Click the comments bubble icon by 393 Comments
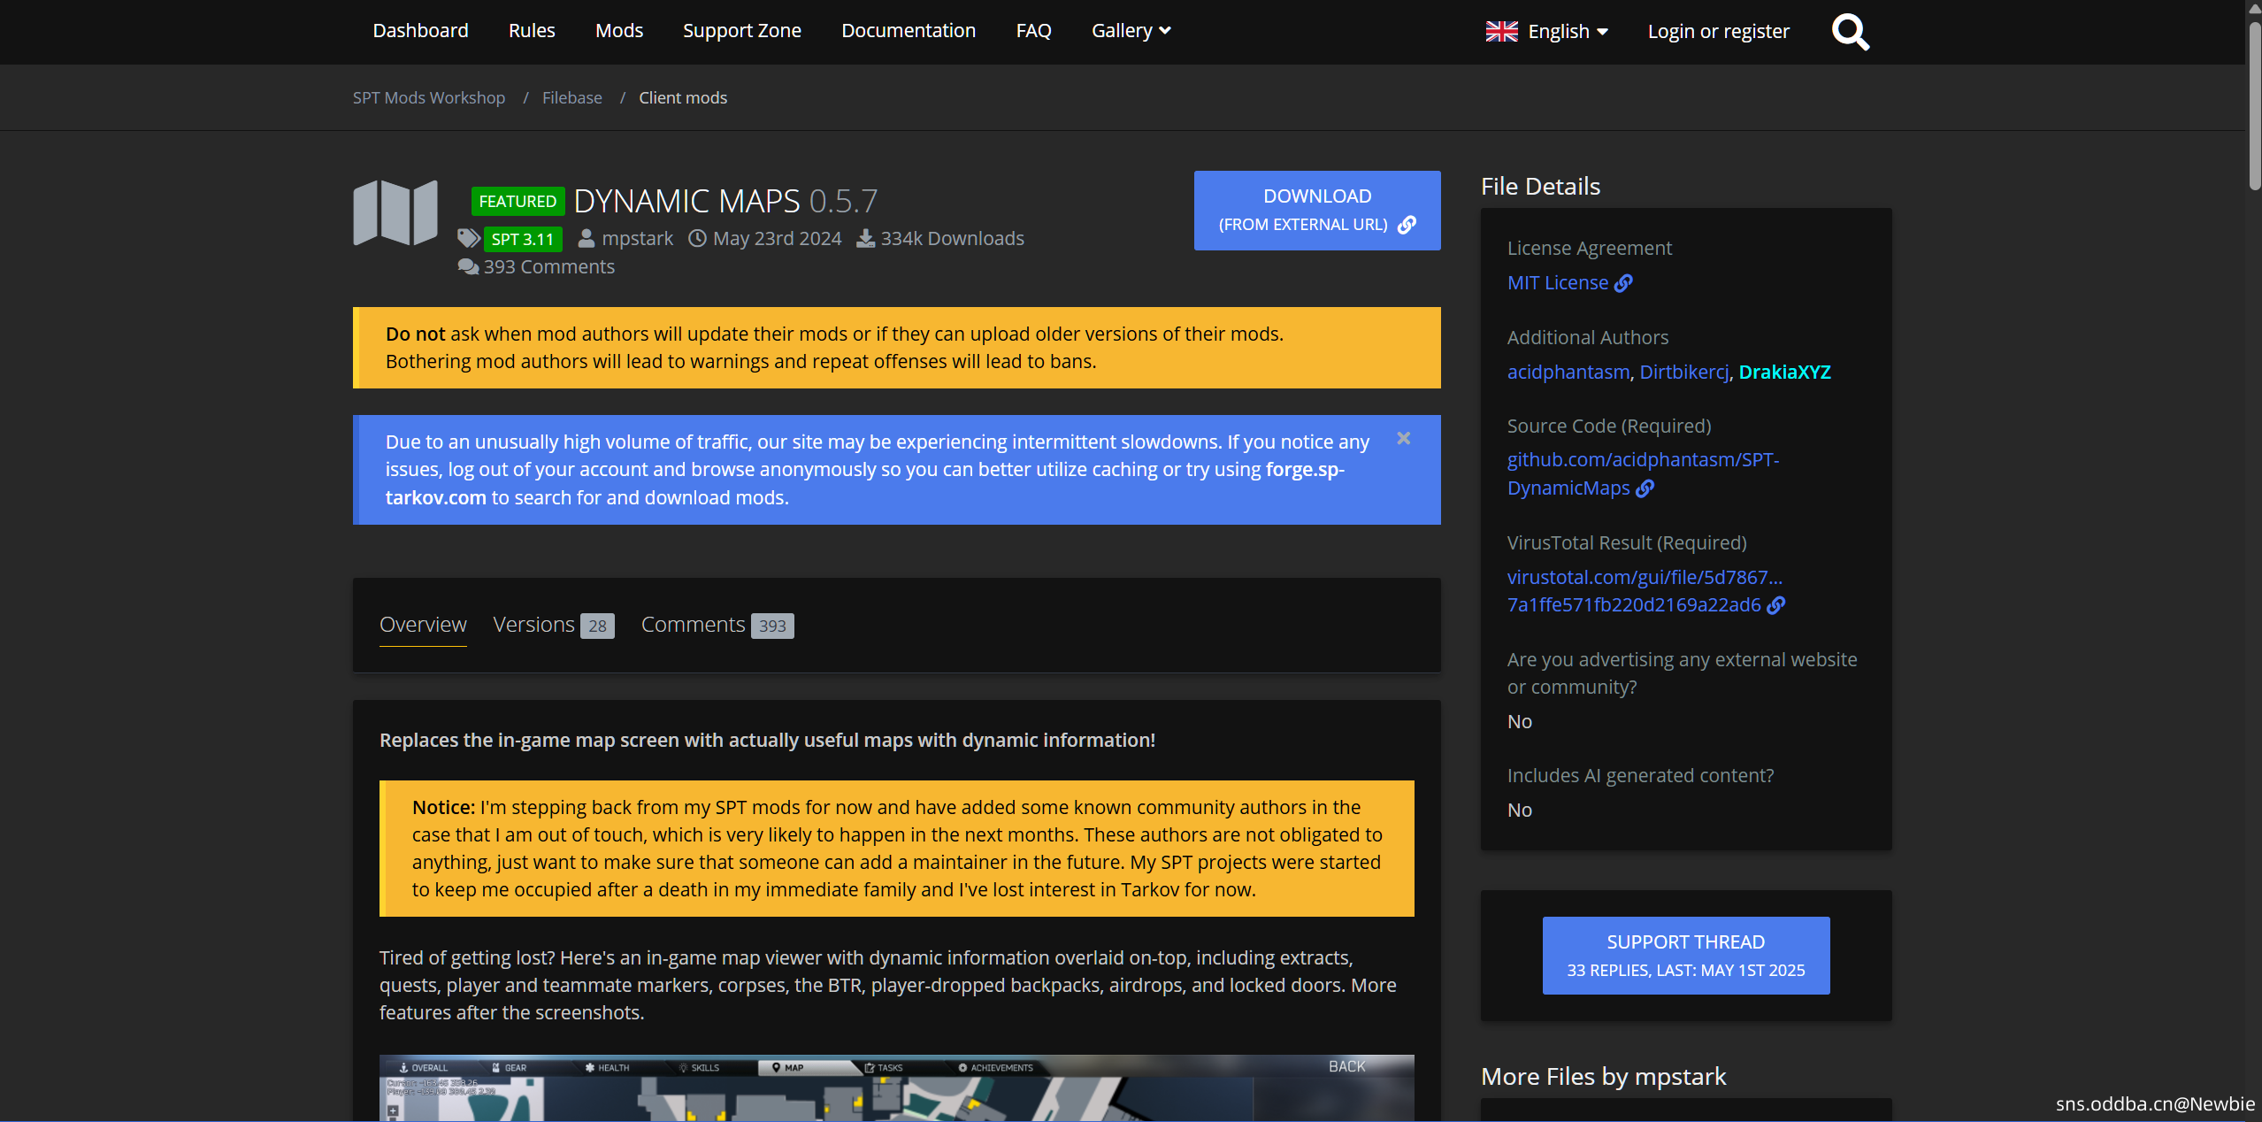This screenshot has width=2262, height=1122. 468,266
